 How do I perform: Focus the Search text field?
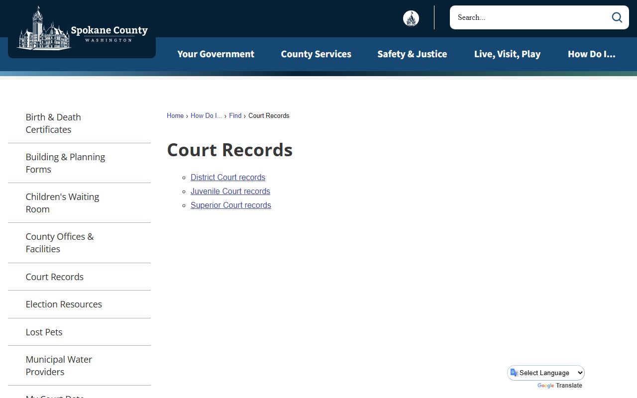[x=531, y=17]
